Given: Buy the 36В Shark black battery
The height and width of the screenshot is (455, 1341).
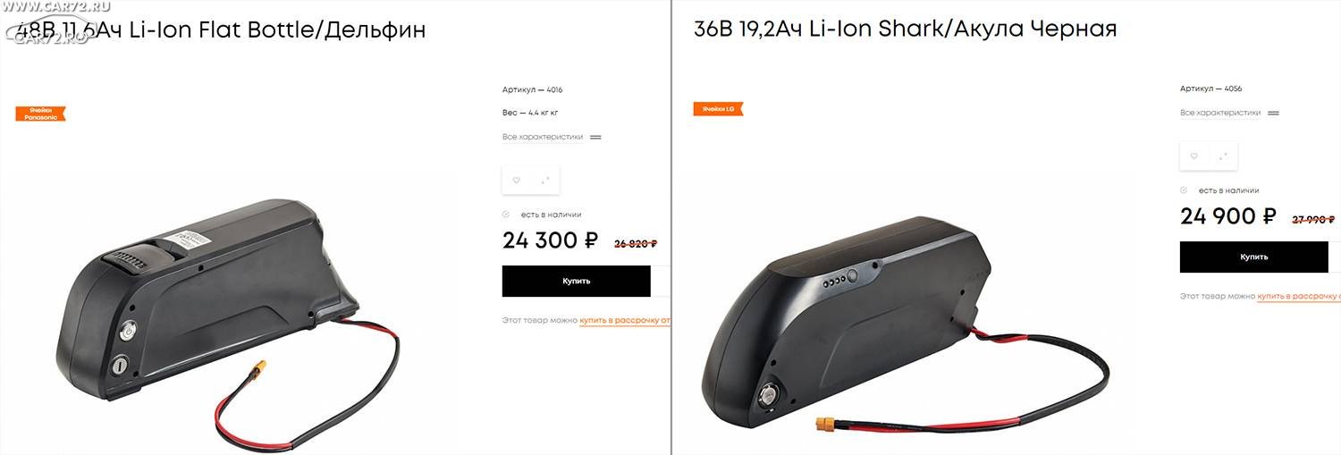Looking at the screenshot, I should pos(1254,257).
